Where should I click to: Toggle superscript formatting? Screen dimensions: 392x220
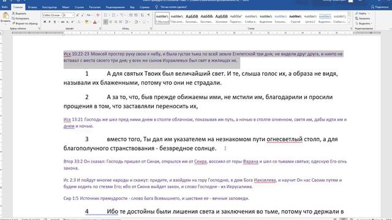pyautogui.click(x=72, y=22)
